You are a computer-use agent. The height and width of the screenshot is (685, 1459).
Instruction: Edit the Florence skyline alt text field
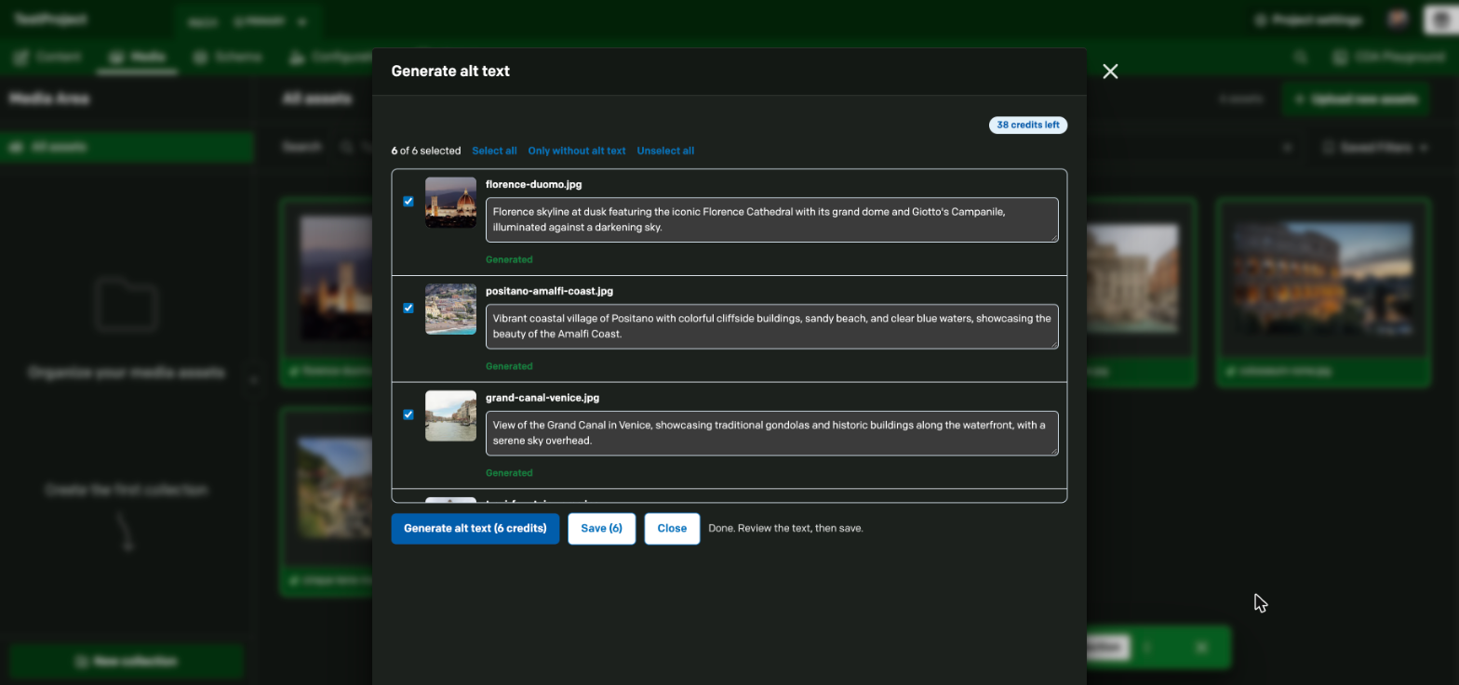coord(772,219)
